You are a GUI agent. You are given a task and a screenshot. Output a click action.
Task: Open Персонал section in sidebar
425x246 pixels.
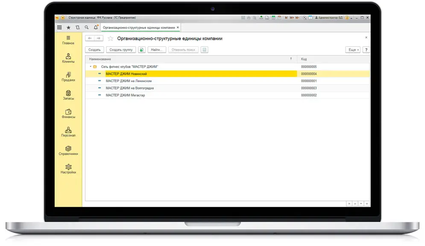coord(68,132)
